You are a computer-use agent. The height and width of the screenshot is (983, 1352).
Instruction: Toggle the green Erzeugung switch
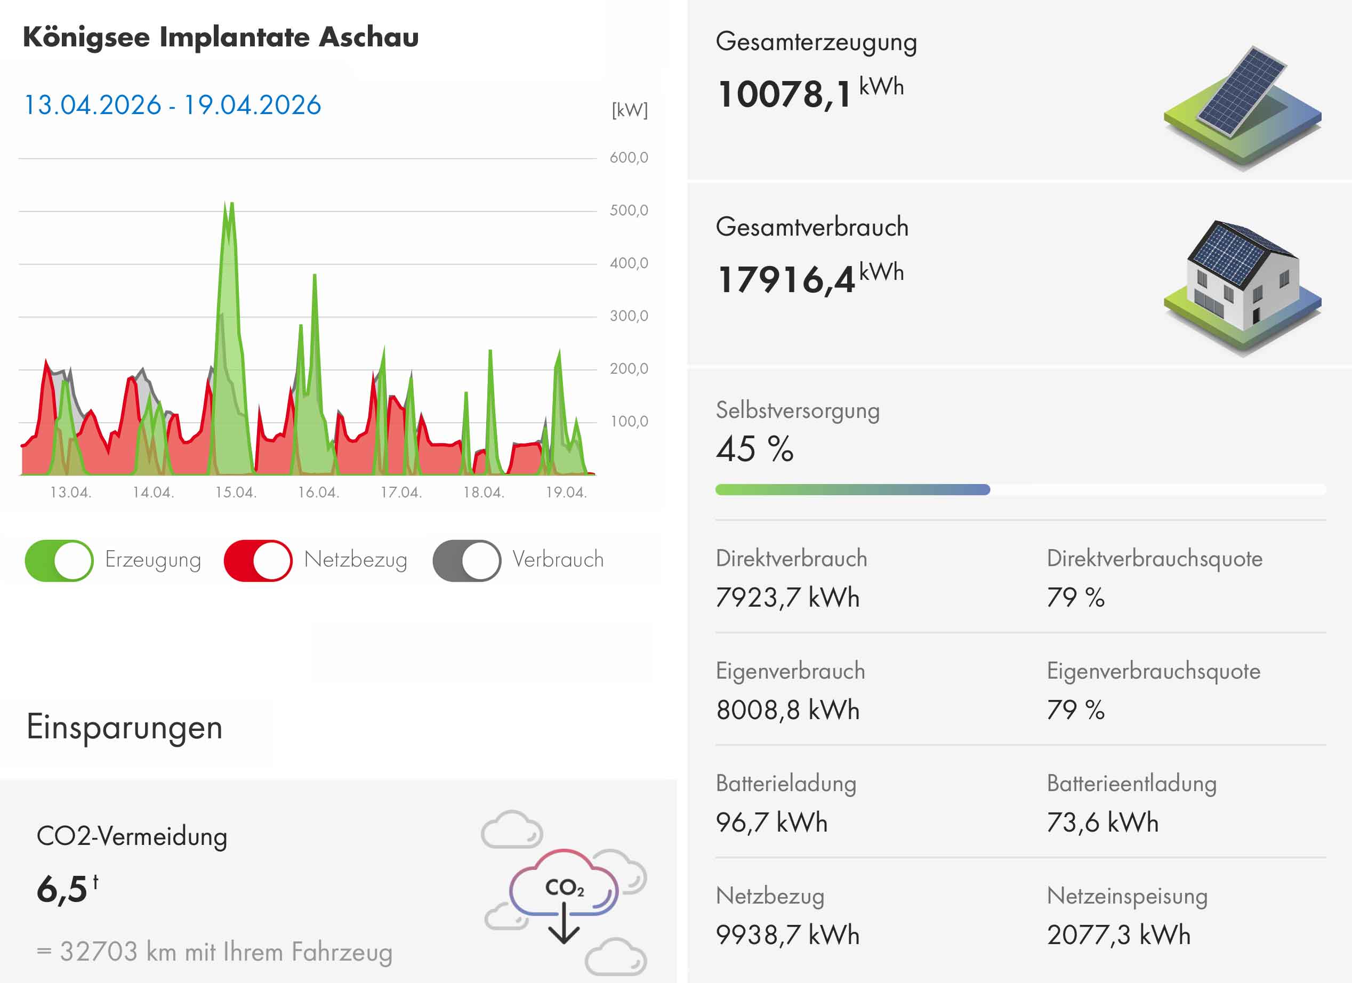[59, 560]
